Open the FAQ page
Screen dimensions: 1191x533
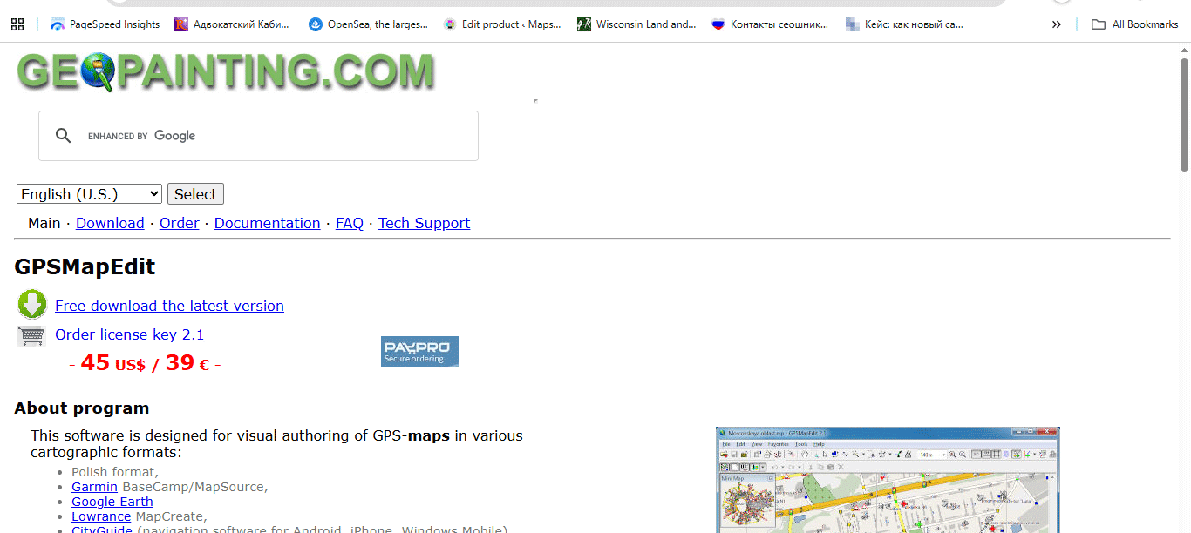349,223
